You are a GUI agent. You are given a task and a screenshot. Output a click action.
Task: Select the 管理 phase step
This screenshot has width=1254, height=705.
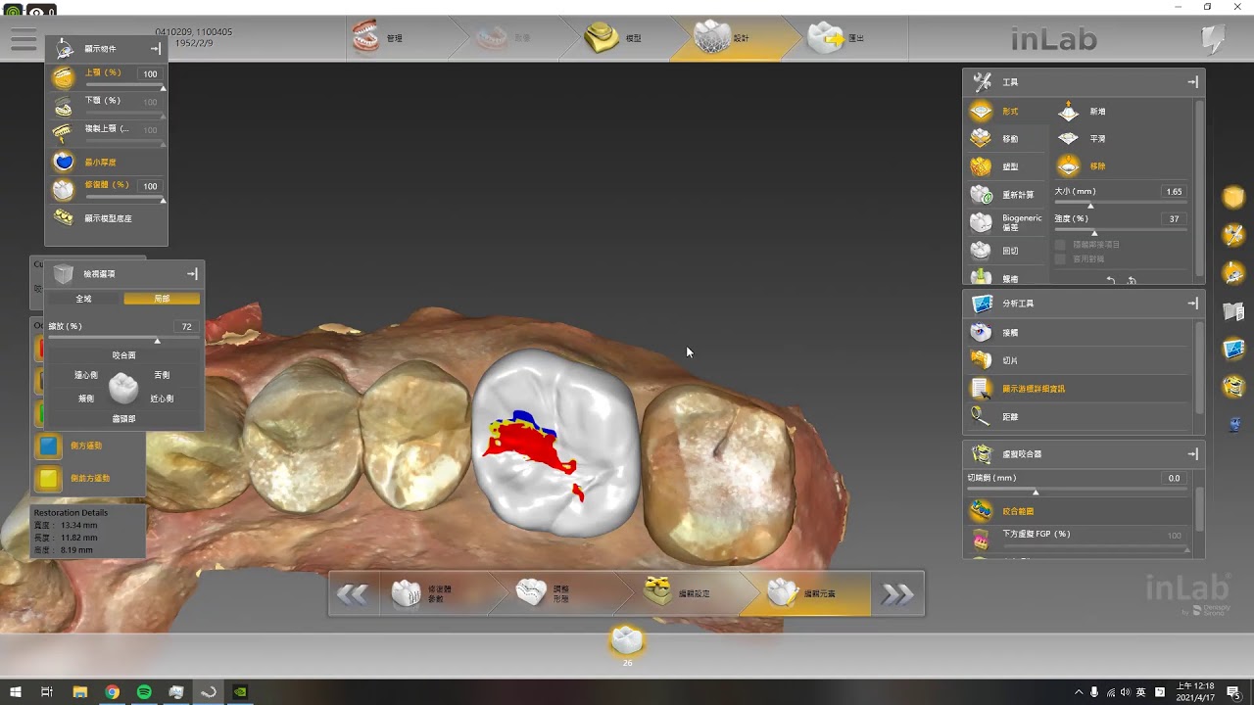coord(380,38)
